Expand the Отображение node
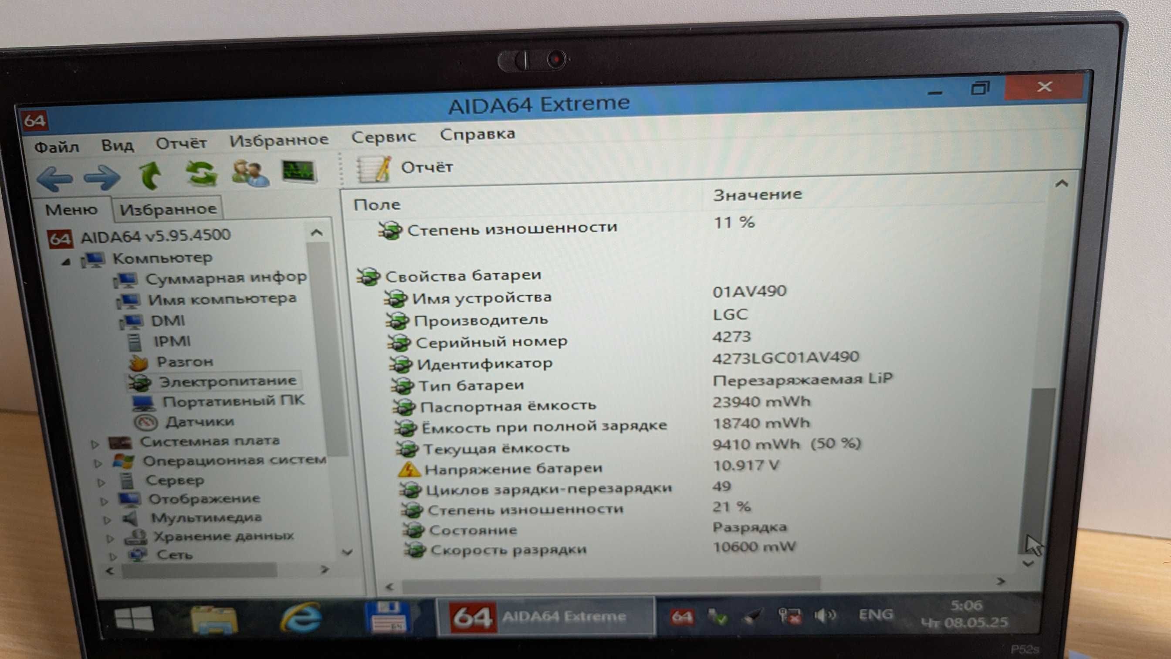Viewport: 1171px width, 659px height. click(104, 501)
